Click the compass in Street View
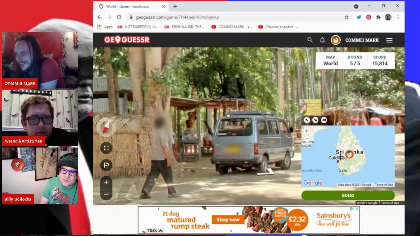 pos(106,128)
